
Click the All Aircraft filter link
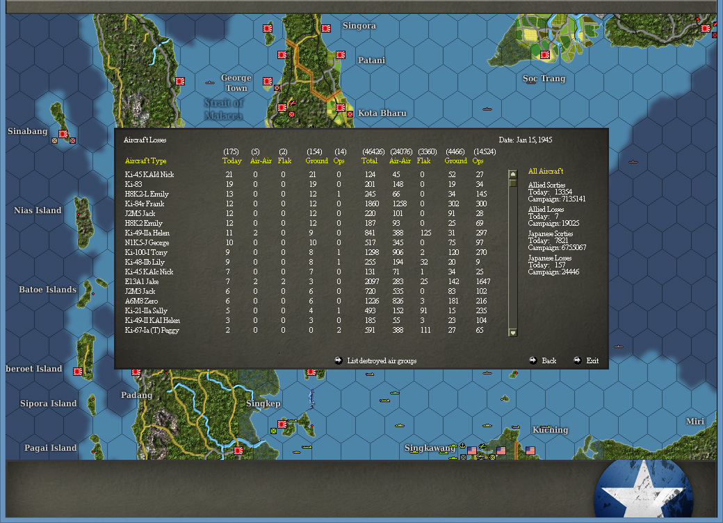(x=546, y=171)
